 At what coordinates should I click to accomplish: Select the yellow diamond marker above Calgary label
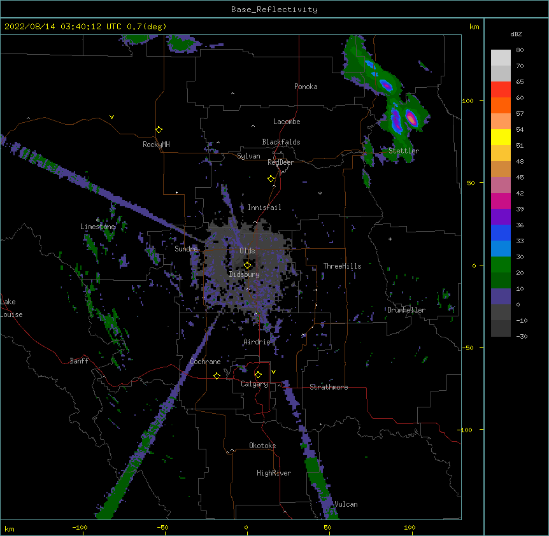click(258, 375)
